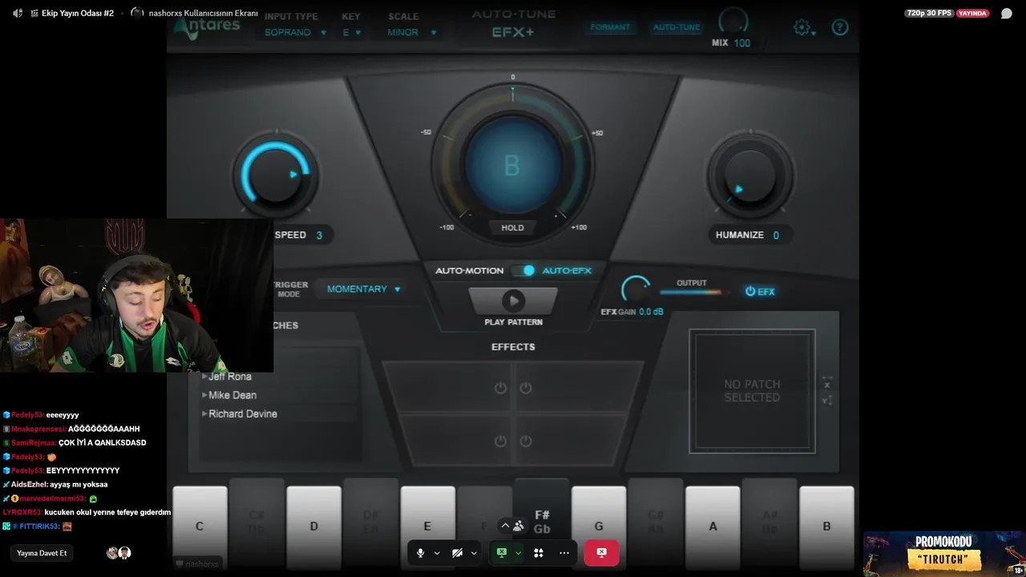This screenshot has width=1026, height=577.
Task: Click the EFX GAIN 0.0 dB value
Action: 651,312
